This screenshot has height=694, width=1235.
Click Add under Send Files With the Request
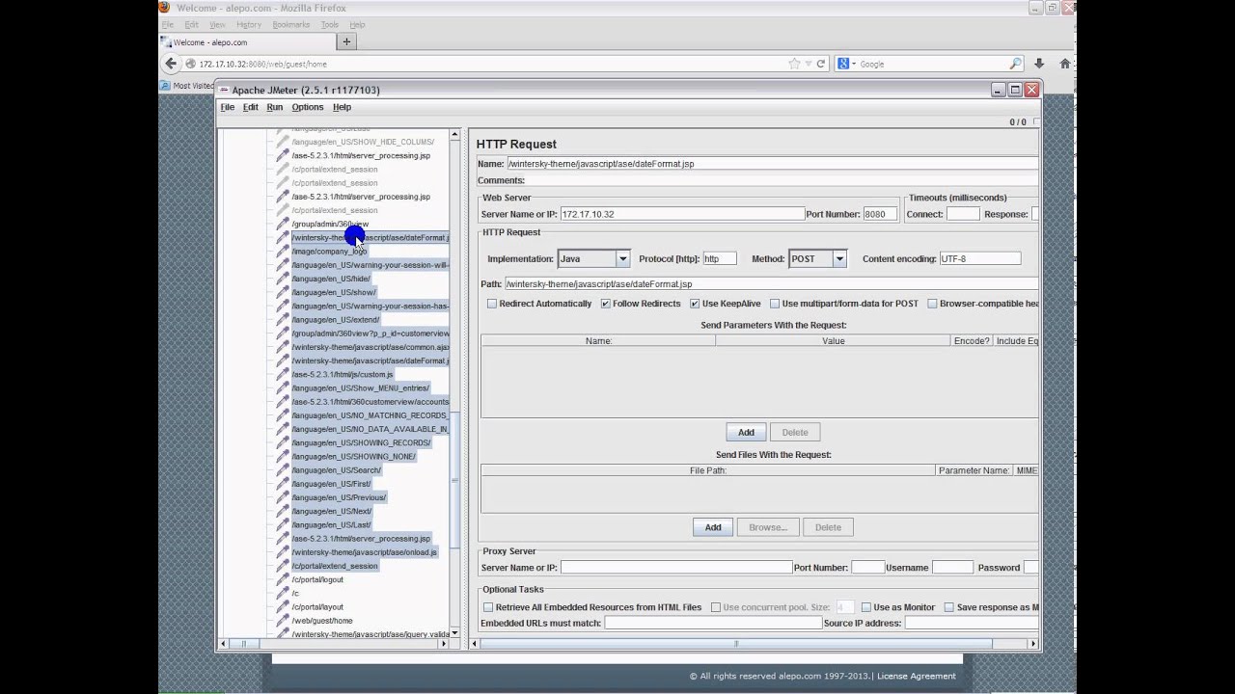713,527
